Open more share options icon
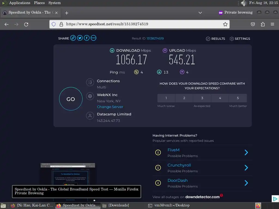279x209 pixels. (x=93, y=38)
